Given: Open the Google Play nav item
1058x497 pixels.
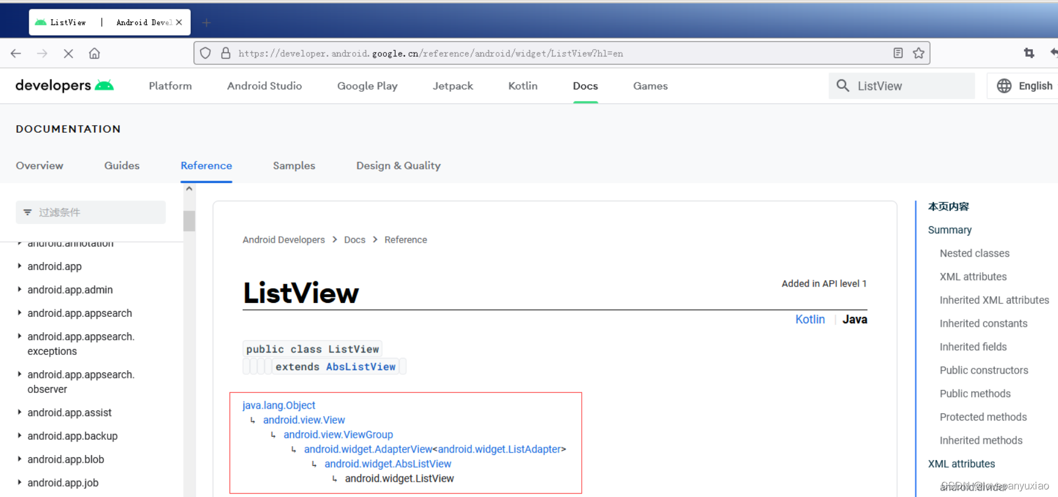Looking at the screenshot, I should (367, 86).
